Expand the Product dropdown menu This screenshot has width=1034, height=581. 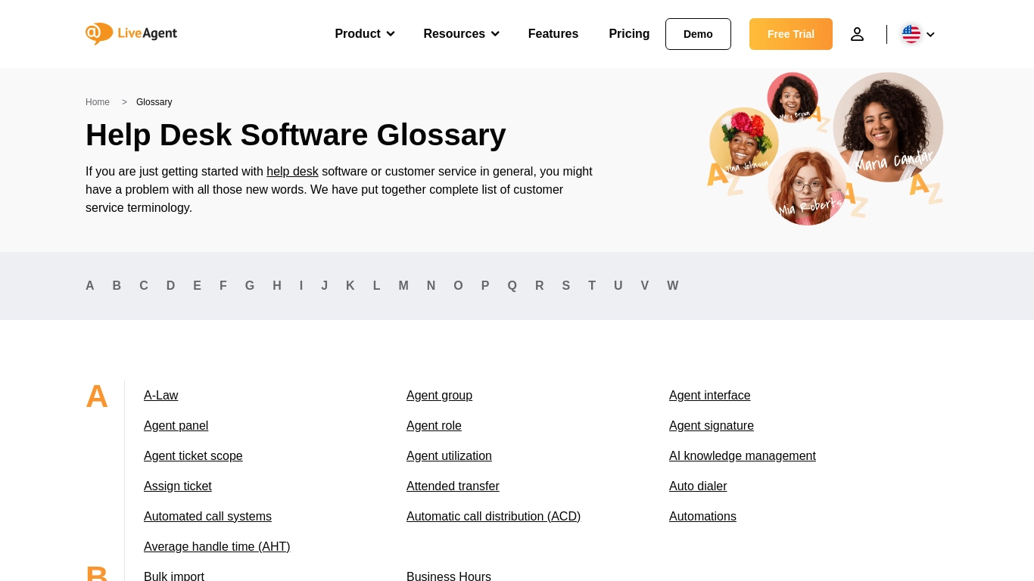(x=364, y=34)
